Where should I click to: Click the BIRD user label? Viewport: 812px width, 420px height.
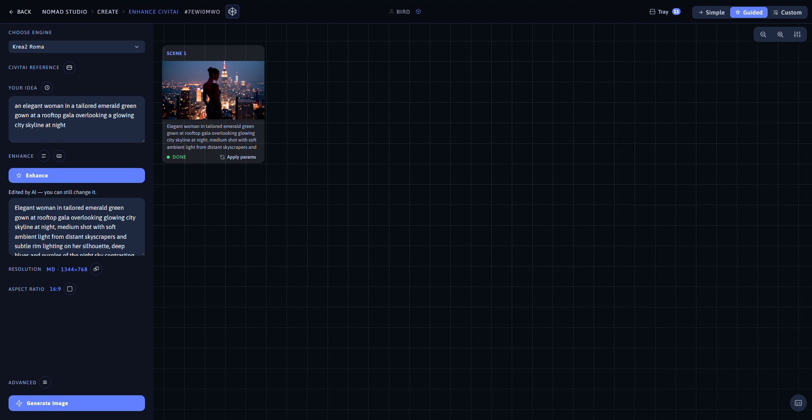point(400,12)
